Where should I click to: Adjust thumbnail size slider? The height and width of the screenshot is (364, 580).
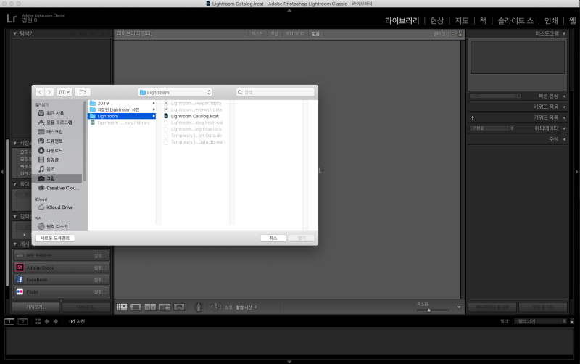coord(429,310)
